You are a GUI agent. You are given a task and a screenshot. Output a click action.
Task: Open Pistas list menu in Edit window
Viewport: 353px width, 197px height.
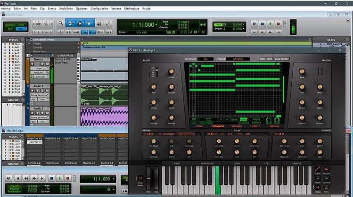click(22, 40)
